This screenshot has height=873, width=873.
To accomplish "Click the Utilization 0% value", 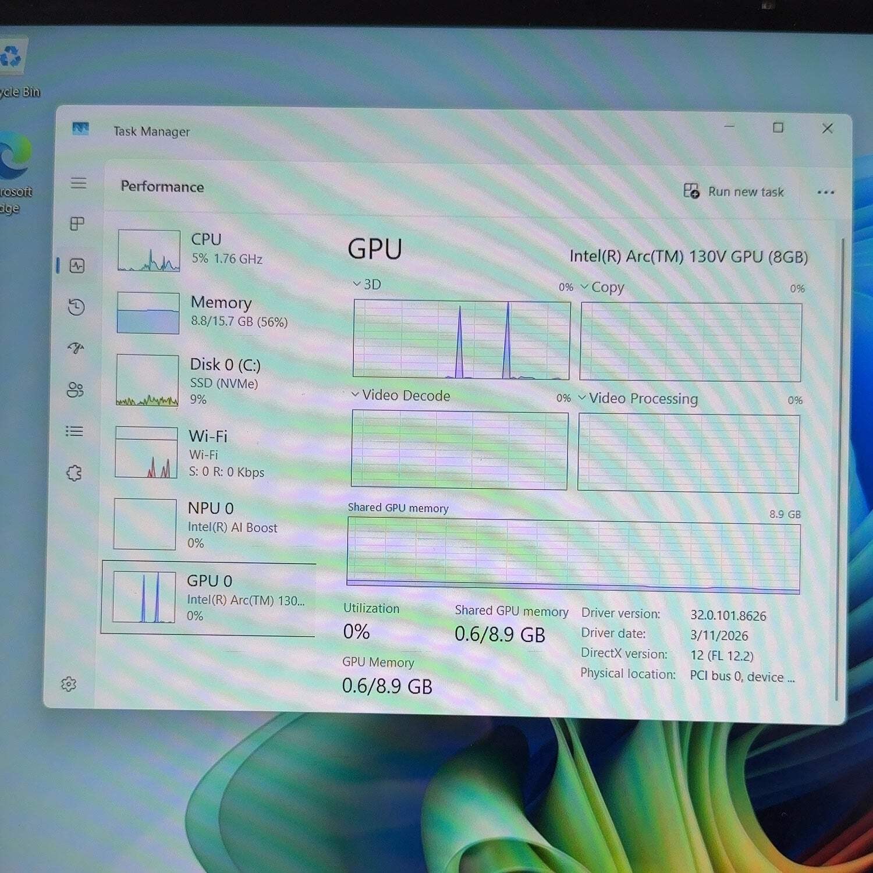I will point(357,631).
